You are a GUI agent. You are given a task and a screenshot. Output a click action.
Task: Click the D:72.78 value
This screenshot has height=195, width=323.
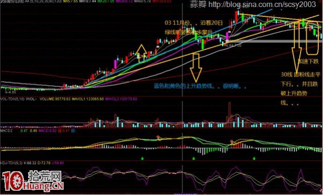click(44, 163)
